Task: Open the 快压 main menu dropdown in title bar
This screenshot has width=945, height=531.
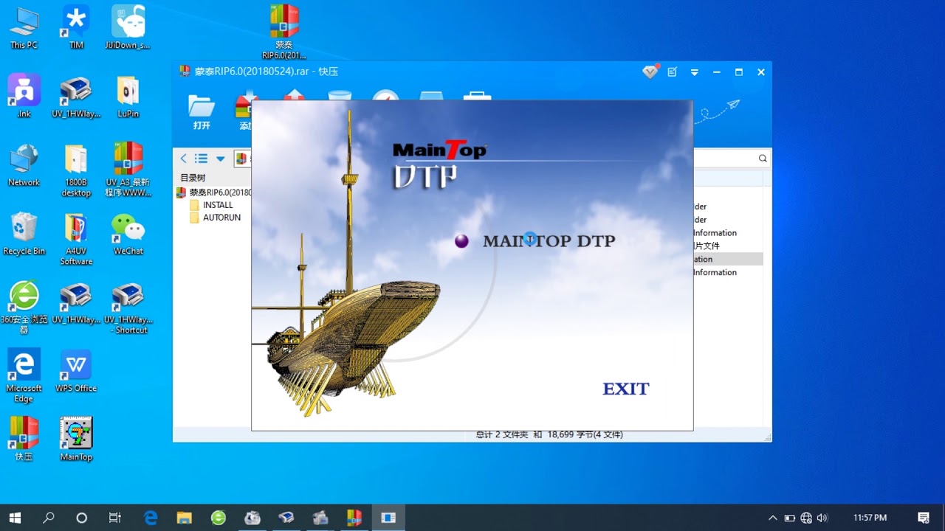Action: pos(694,72)
